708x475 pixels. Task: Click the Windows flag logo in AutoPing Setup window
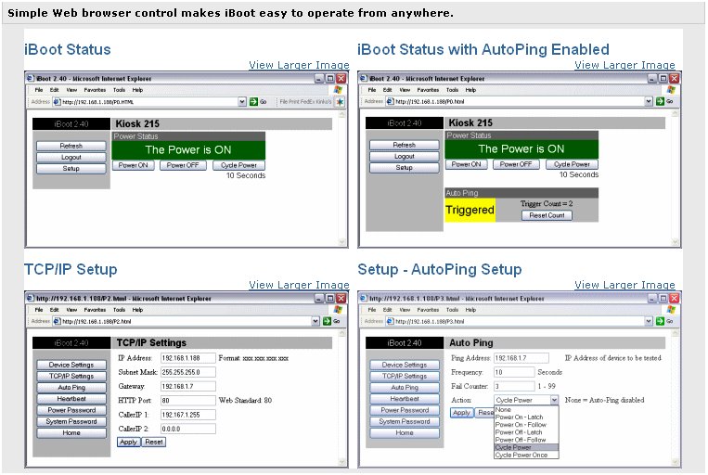[672, 309]
